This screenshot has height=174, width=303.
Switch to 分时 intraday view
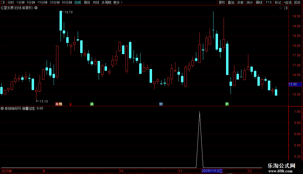(11, 2)
